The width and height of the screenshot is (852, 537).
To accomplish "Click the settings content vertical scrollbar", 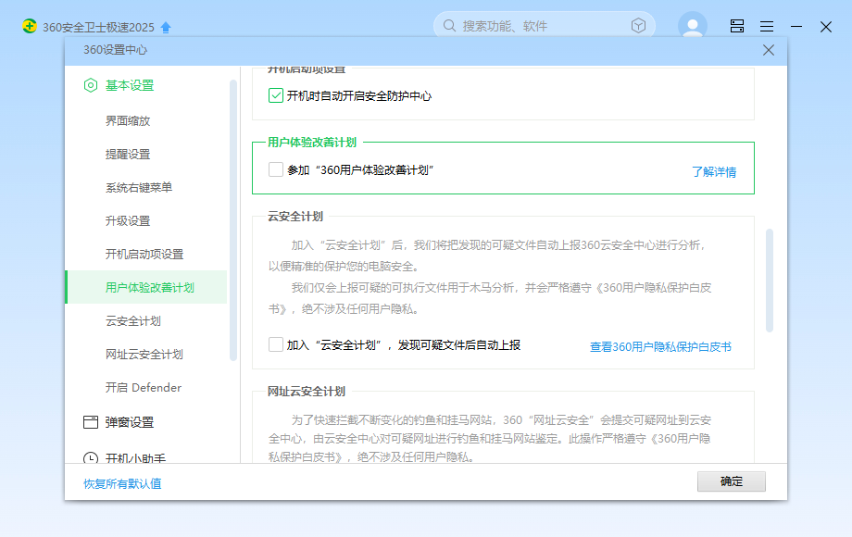I will [x=769, y=281].
